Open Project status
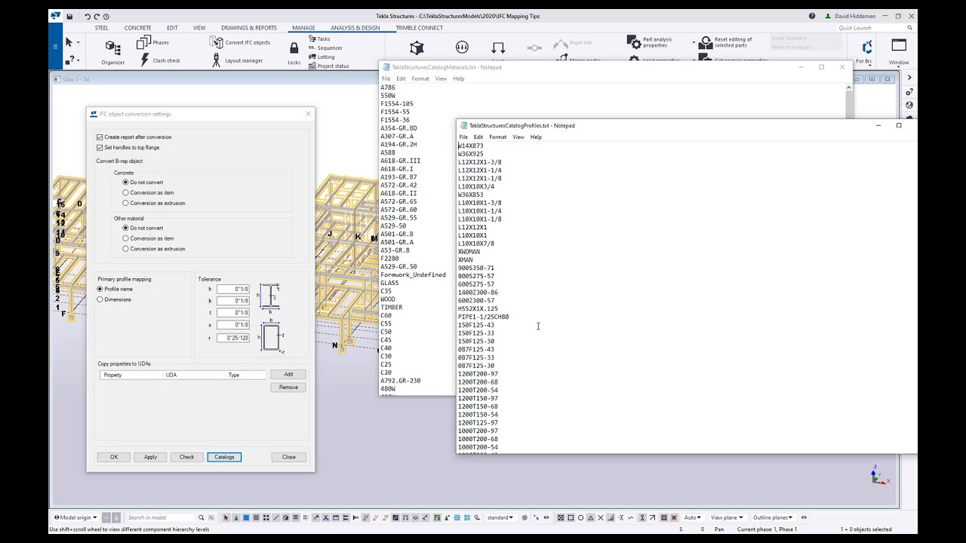 click(328, 66)
